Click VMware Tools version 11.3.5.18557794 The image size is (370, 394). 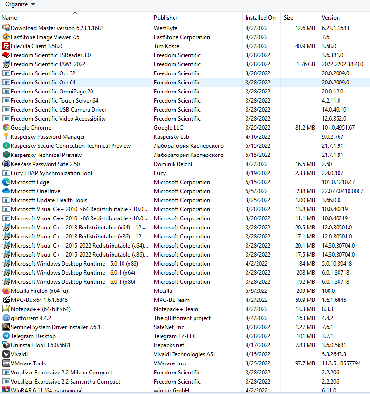click(341, 363)
